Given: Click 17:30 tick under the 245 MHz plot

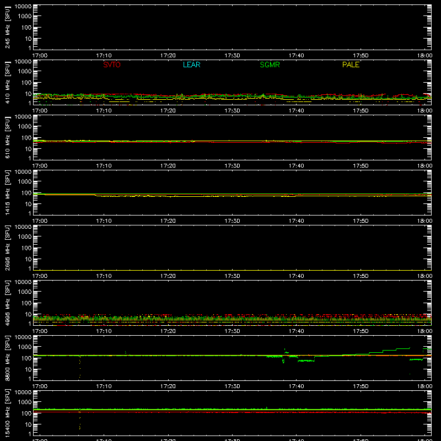Looking at the screenshot, I should (232, 56).
